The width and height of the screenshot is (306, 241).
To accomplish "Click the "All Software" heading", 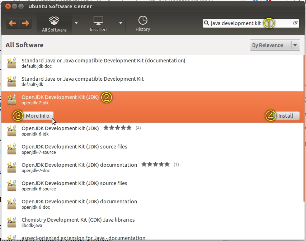I will 24,45.
